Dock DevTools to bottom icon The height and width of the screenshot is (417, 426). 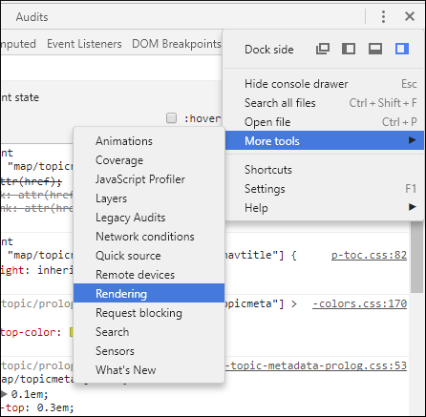coord(375,49)
